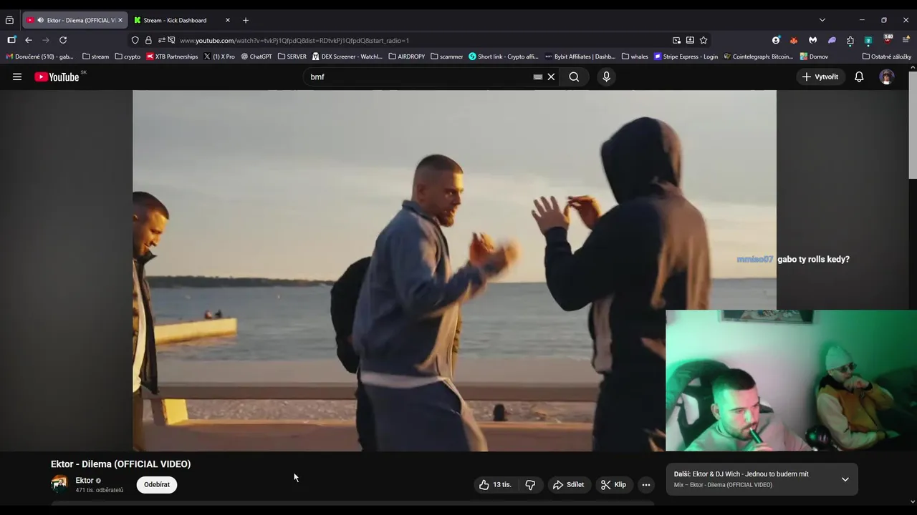
Task: Open the crypto bookmarks folder
Action: coord(128,57)
